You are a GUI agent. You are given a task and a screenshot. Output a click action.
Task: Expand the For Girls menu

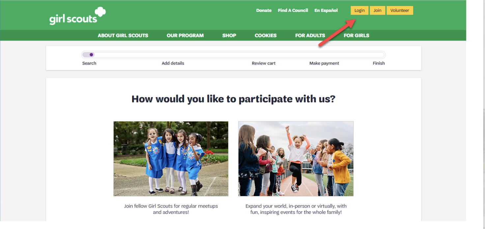click(x=356, y=36)
